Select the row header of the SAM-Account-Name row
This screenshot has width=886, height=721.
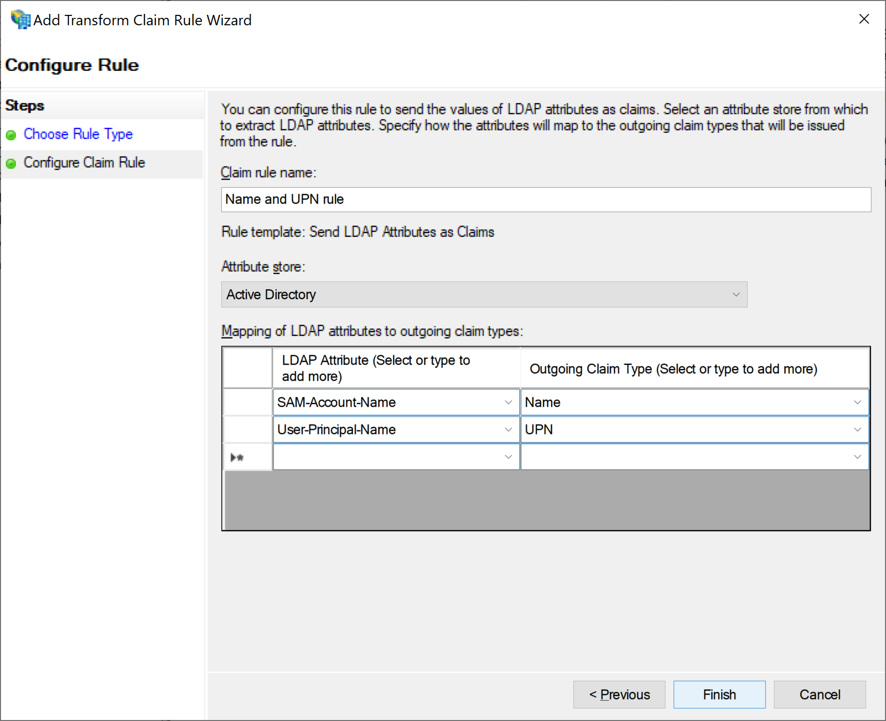pos(248,402)
